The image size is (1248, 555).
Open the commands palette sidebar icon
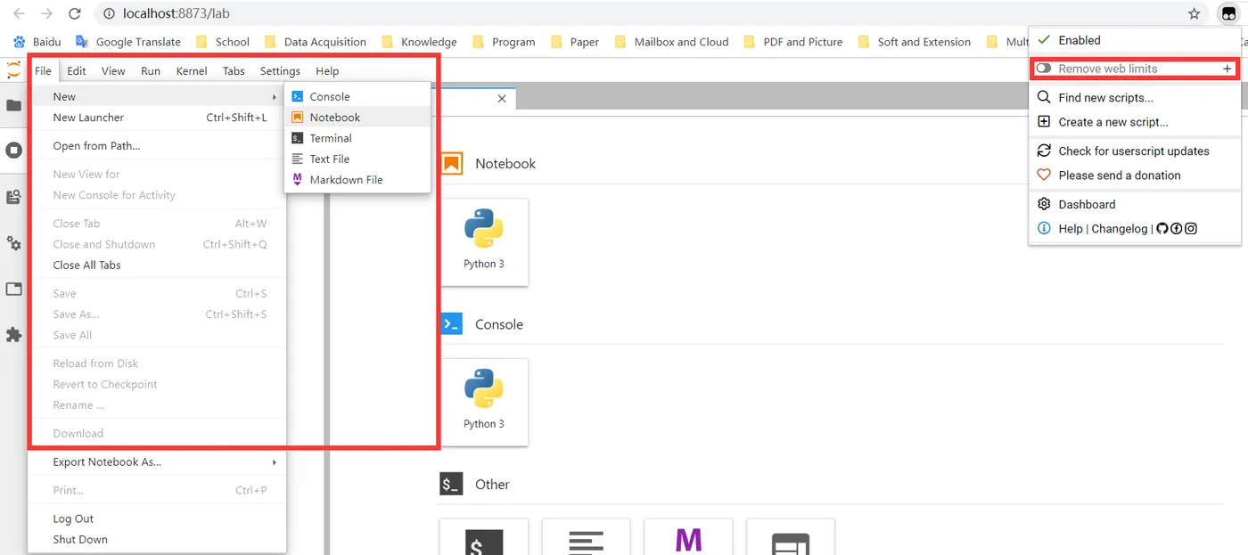click(13, 197)
